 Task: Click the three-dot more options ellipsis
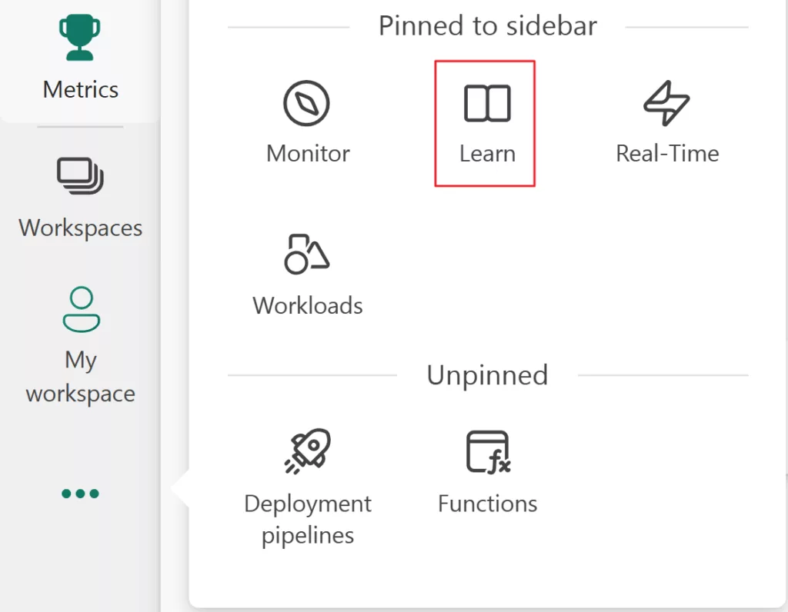click(x=80, y=494)
